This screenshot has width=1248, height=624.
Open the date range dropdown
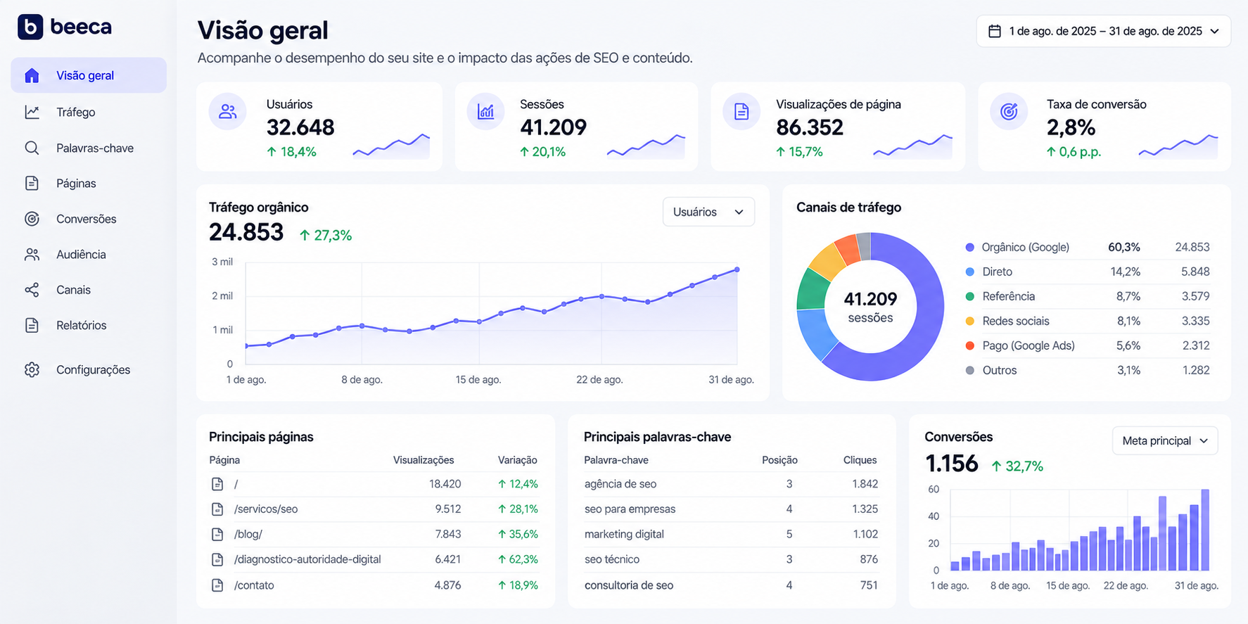click(x=1103, y=31)
